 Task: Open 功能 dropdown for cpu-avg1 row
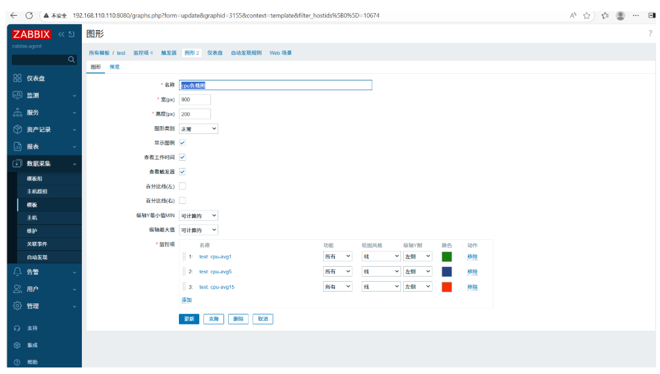[338, 256]
